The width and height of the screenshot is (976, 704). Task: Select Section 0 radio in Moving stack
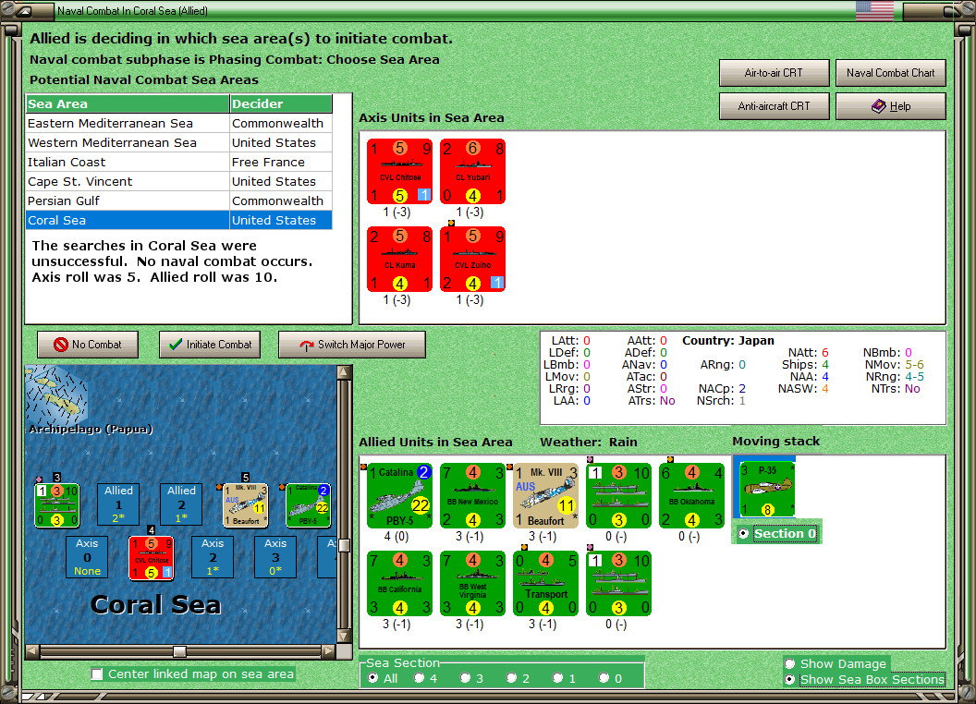click(743, 533)
